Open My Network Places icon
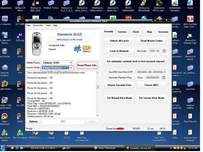Image resolution: width=203 pixels, height=152 pixels. (5, 38)
